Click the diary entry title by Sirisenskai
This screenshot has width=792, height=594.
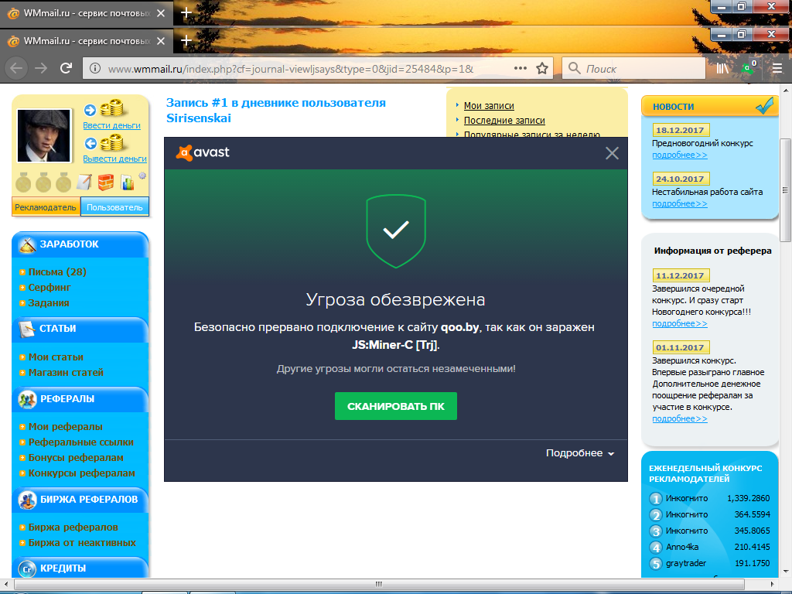click(x=276, y=110)
